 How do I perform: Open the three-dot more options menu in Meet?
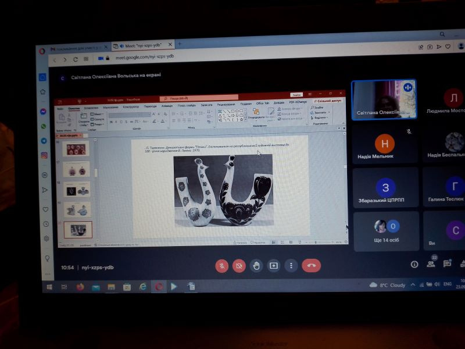(x=291, y=265)
